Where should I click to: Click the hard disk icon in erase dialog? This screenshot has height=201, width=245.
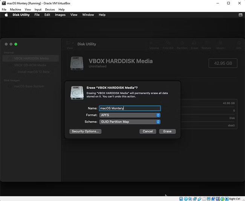point(77,93)
